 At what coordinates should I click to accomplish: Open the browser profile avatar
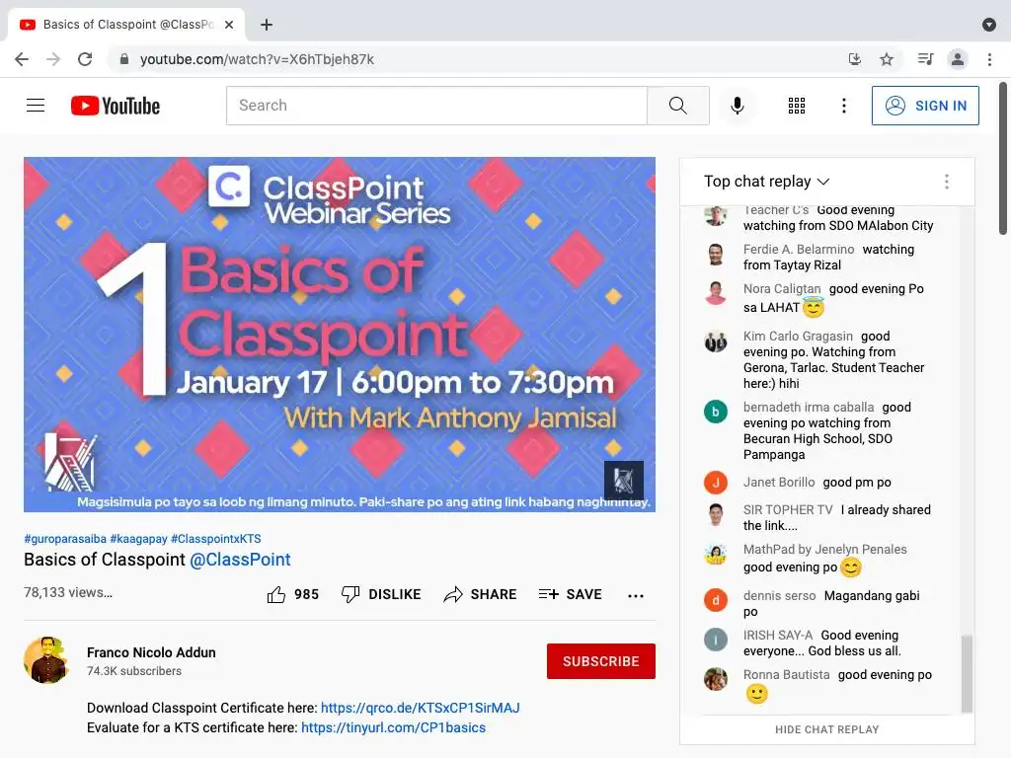(x=958, y=59)
